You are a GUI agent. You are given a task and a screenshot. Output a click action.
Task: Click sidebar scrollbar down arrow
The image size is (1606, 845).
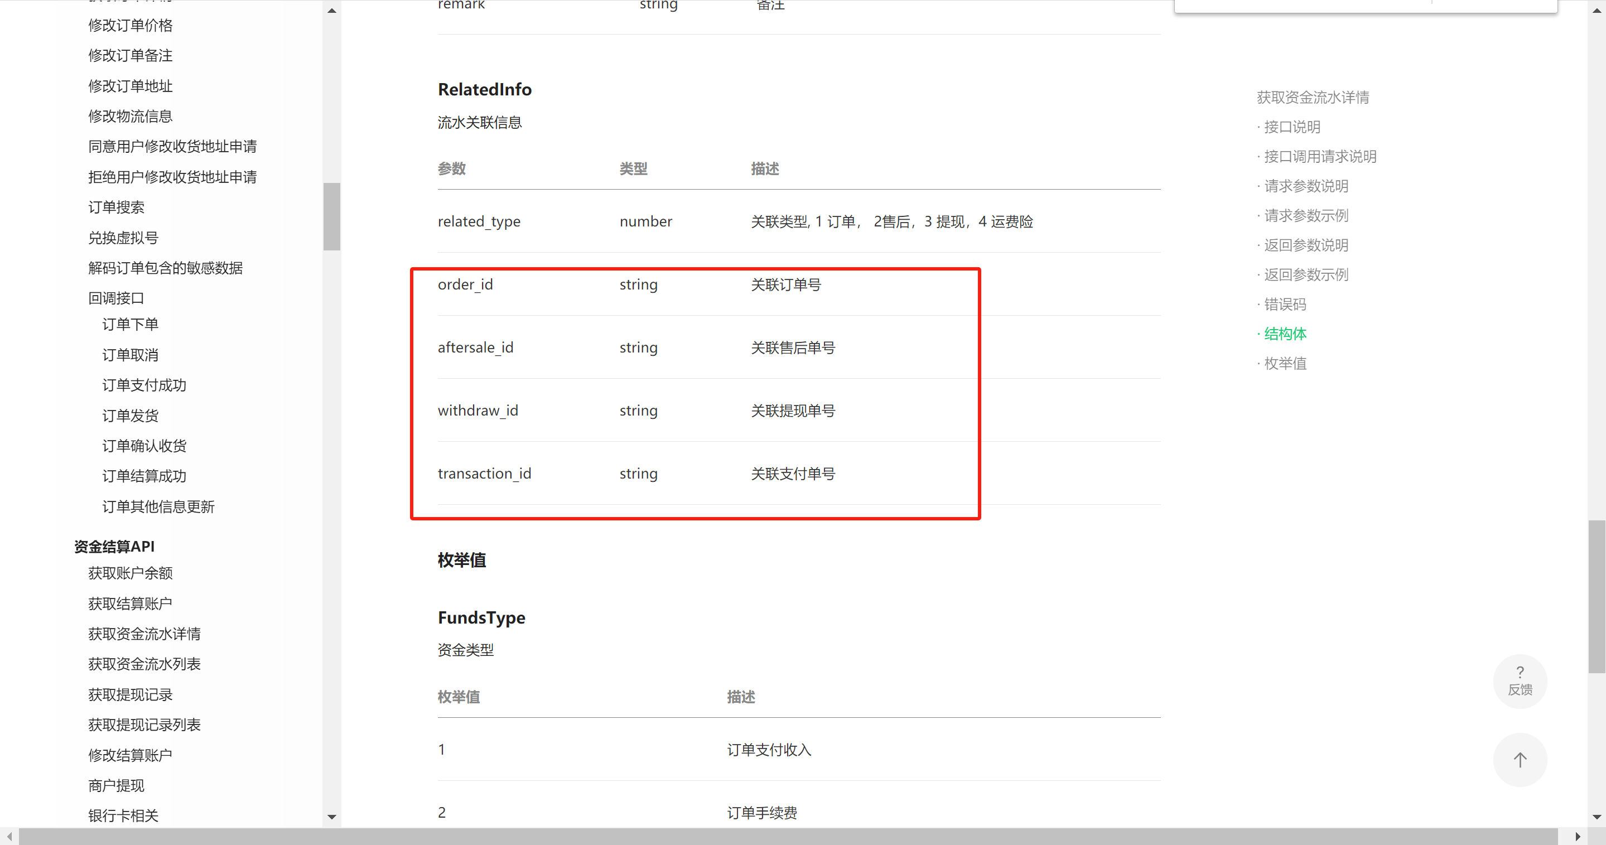(332, 817)
